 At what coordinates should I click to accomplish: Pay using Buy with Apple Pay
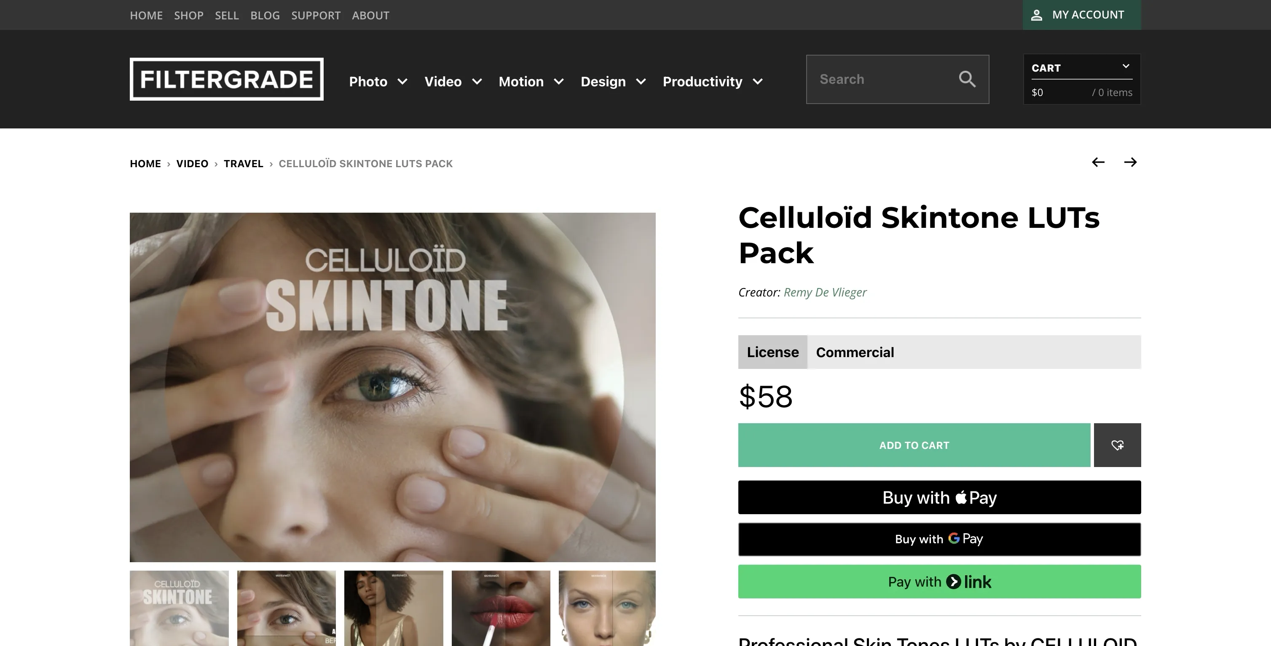[939, 498]
